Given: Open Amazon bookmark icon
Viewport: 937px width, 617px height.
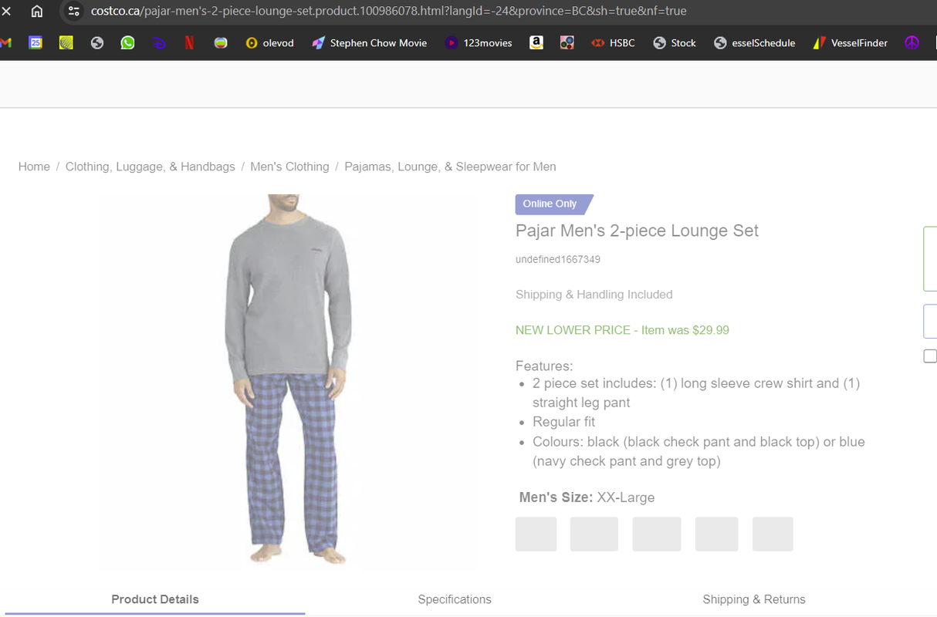Looking at the screenshot, I should coord(536,43).
